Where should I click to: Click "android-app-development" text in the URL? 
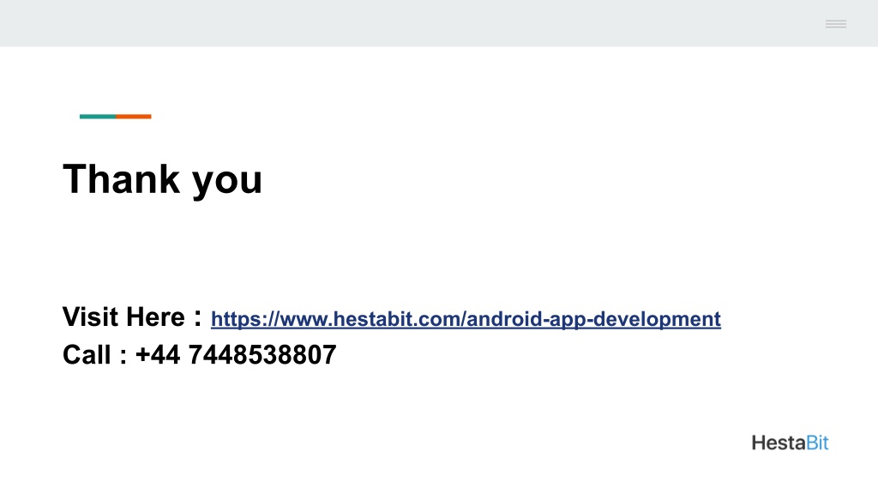pyautogui.click(x=593, y=319)
